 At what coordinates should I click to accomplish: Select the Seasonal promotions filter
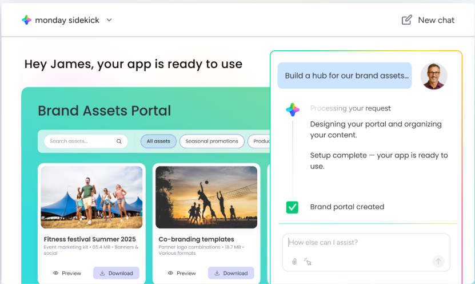[x=211, y=141]
